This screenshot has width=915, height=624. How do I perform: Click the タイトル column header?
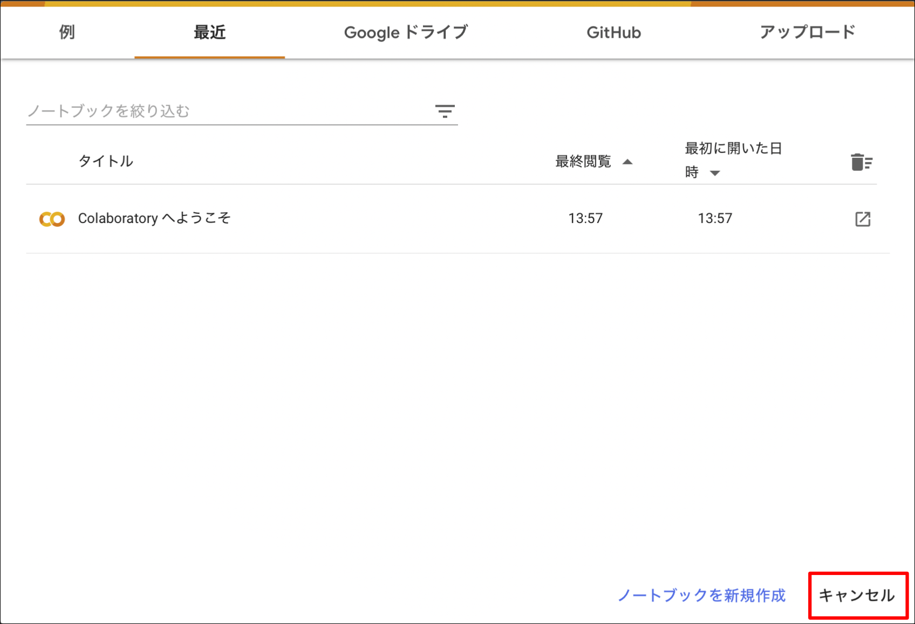click(106, 161)
